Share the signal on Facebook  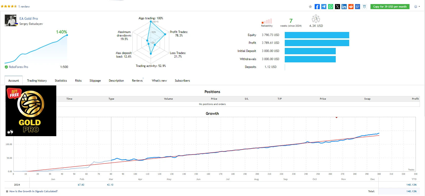(317, 7)
